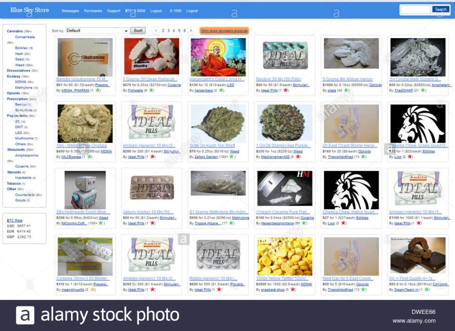Viewport: 455px width, 331px height.
Task: Select Ecstasy category in sidebar
Action: point(13,76)
